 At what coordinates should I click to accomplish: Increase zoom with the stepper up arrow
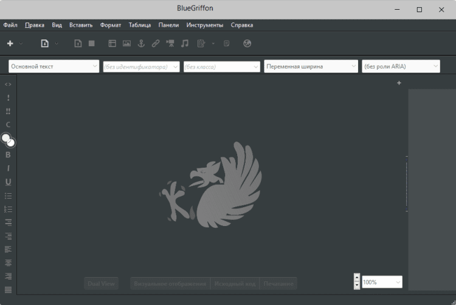(x=357, y=278)
